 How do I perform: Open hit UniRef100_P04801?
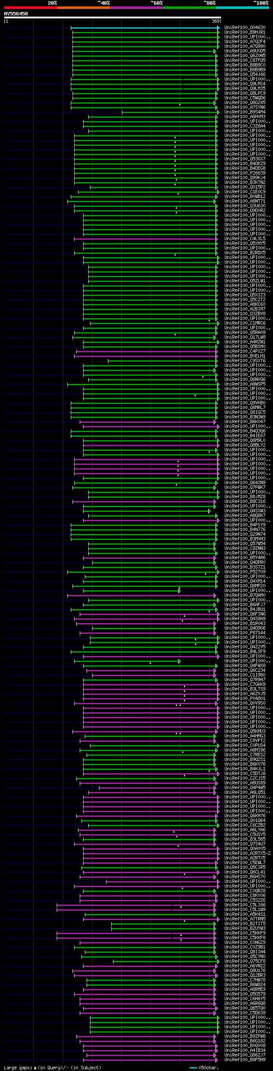tap(245, 699)
